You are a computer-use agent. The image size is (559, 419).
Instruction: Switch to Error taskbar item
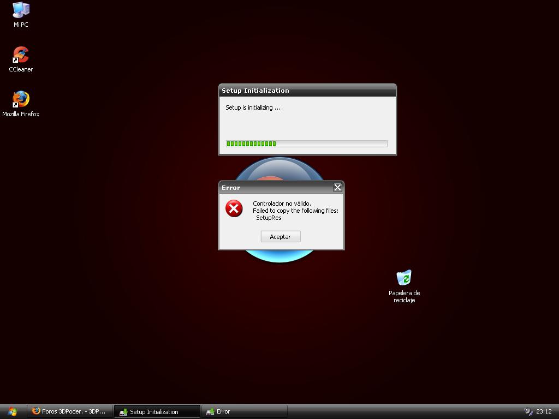pyautogui.click(x=244, y=411)
